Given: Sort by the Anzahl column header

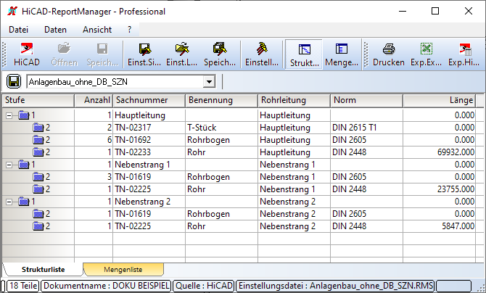Looking at the screenshot, I should pyautogui.click(x=94, y=101).
